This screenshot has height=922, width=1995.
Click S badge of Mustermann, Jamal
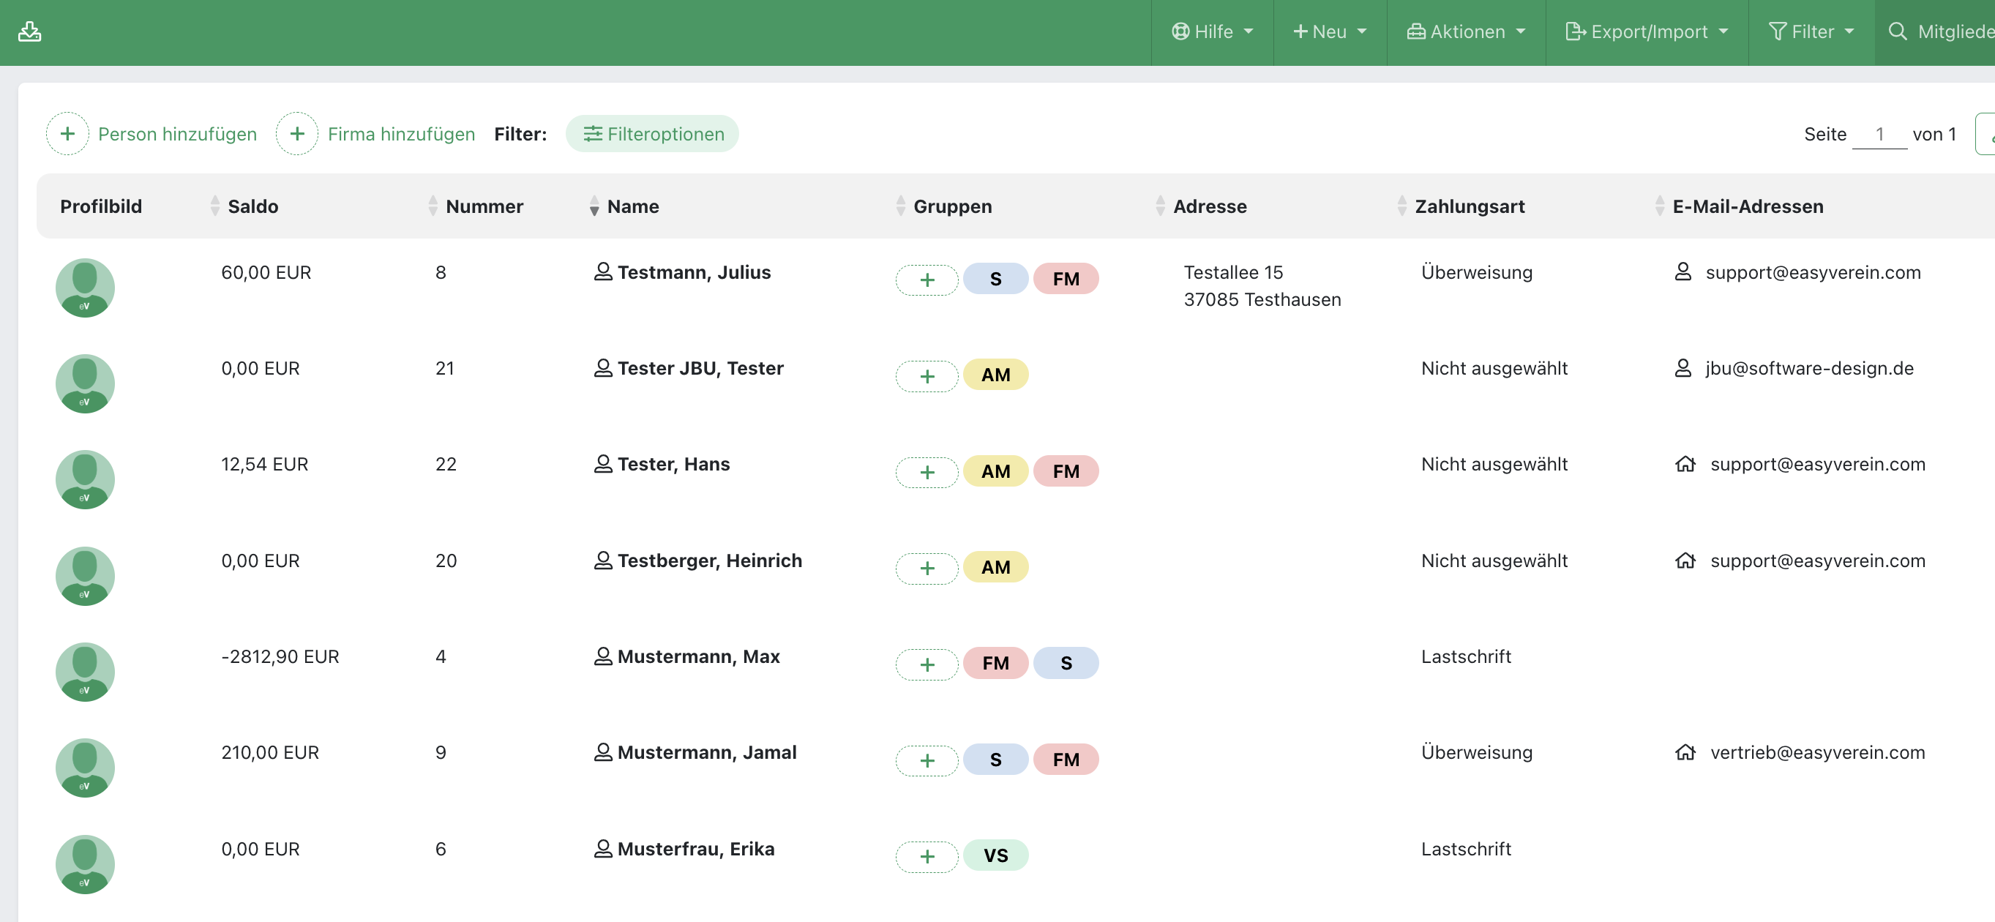pos(996,759)
